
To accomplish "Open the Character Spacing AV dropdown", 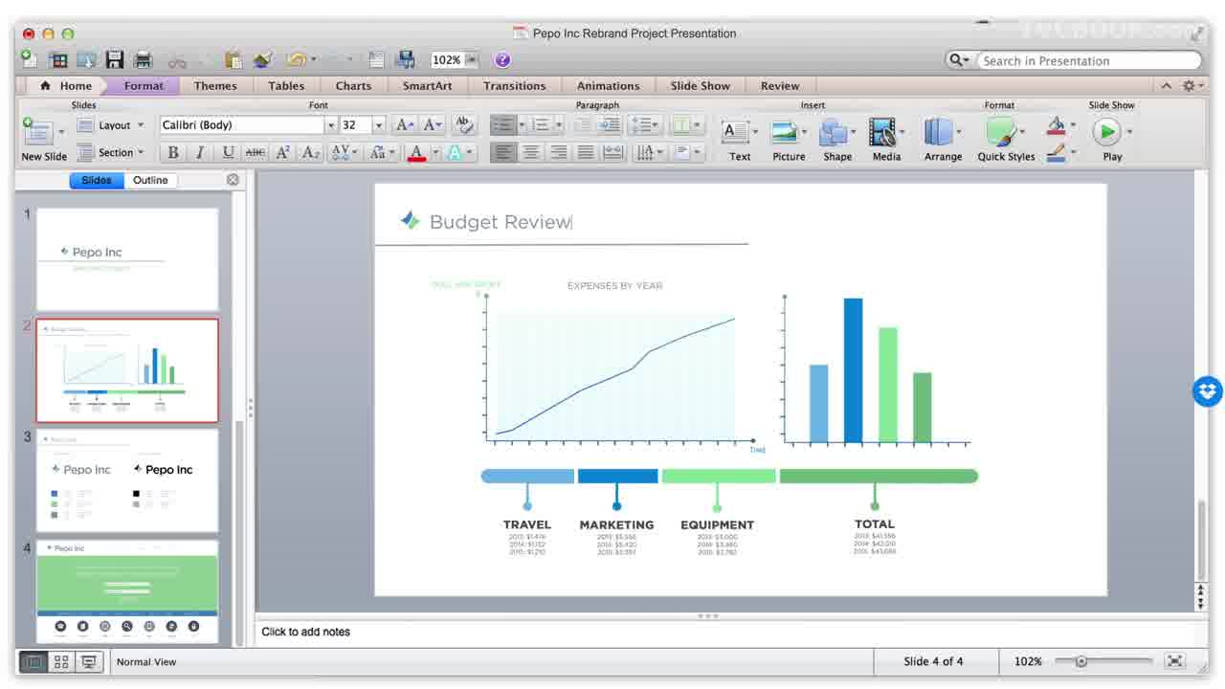I will pos(342,152).
